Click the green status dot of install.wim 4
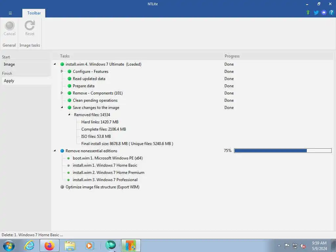The height and width of the screenshot is (252, 336). 62,64
